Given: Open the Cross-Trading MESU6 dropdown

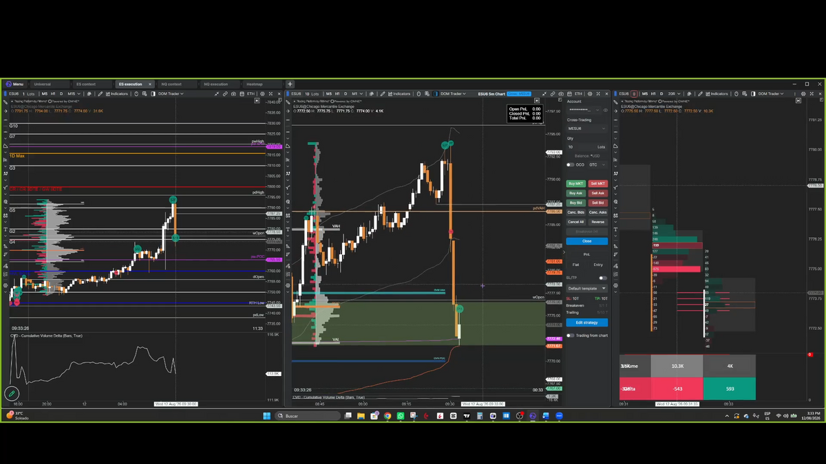Looking at the screenshot, I should [587, 129].
